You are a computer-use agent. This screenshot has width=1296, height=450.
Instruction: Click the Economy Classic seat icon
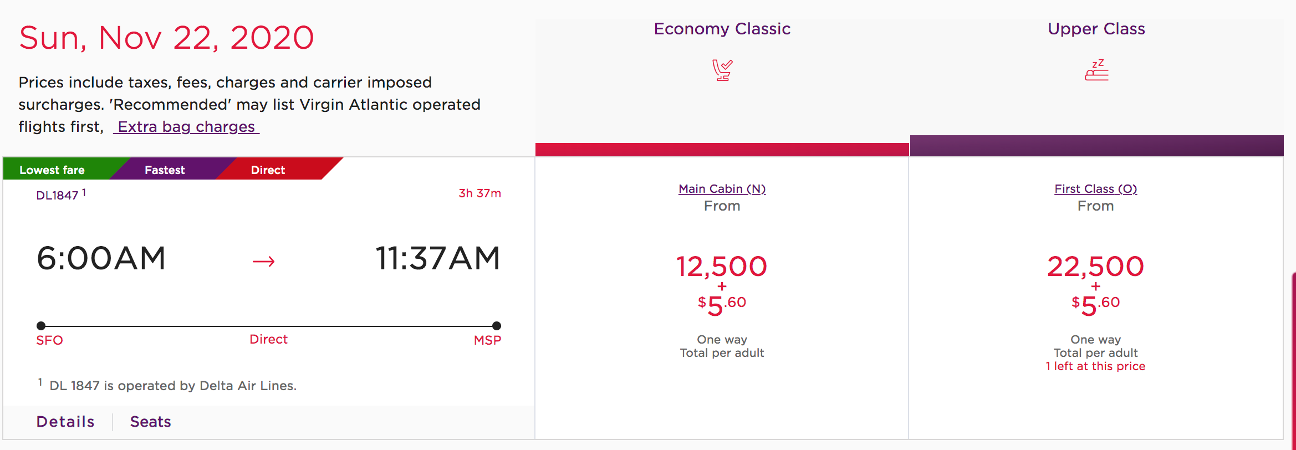tap(722, 70)
